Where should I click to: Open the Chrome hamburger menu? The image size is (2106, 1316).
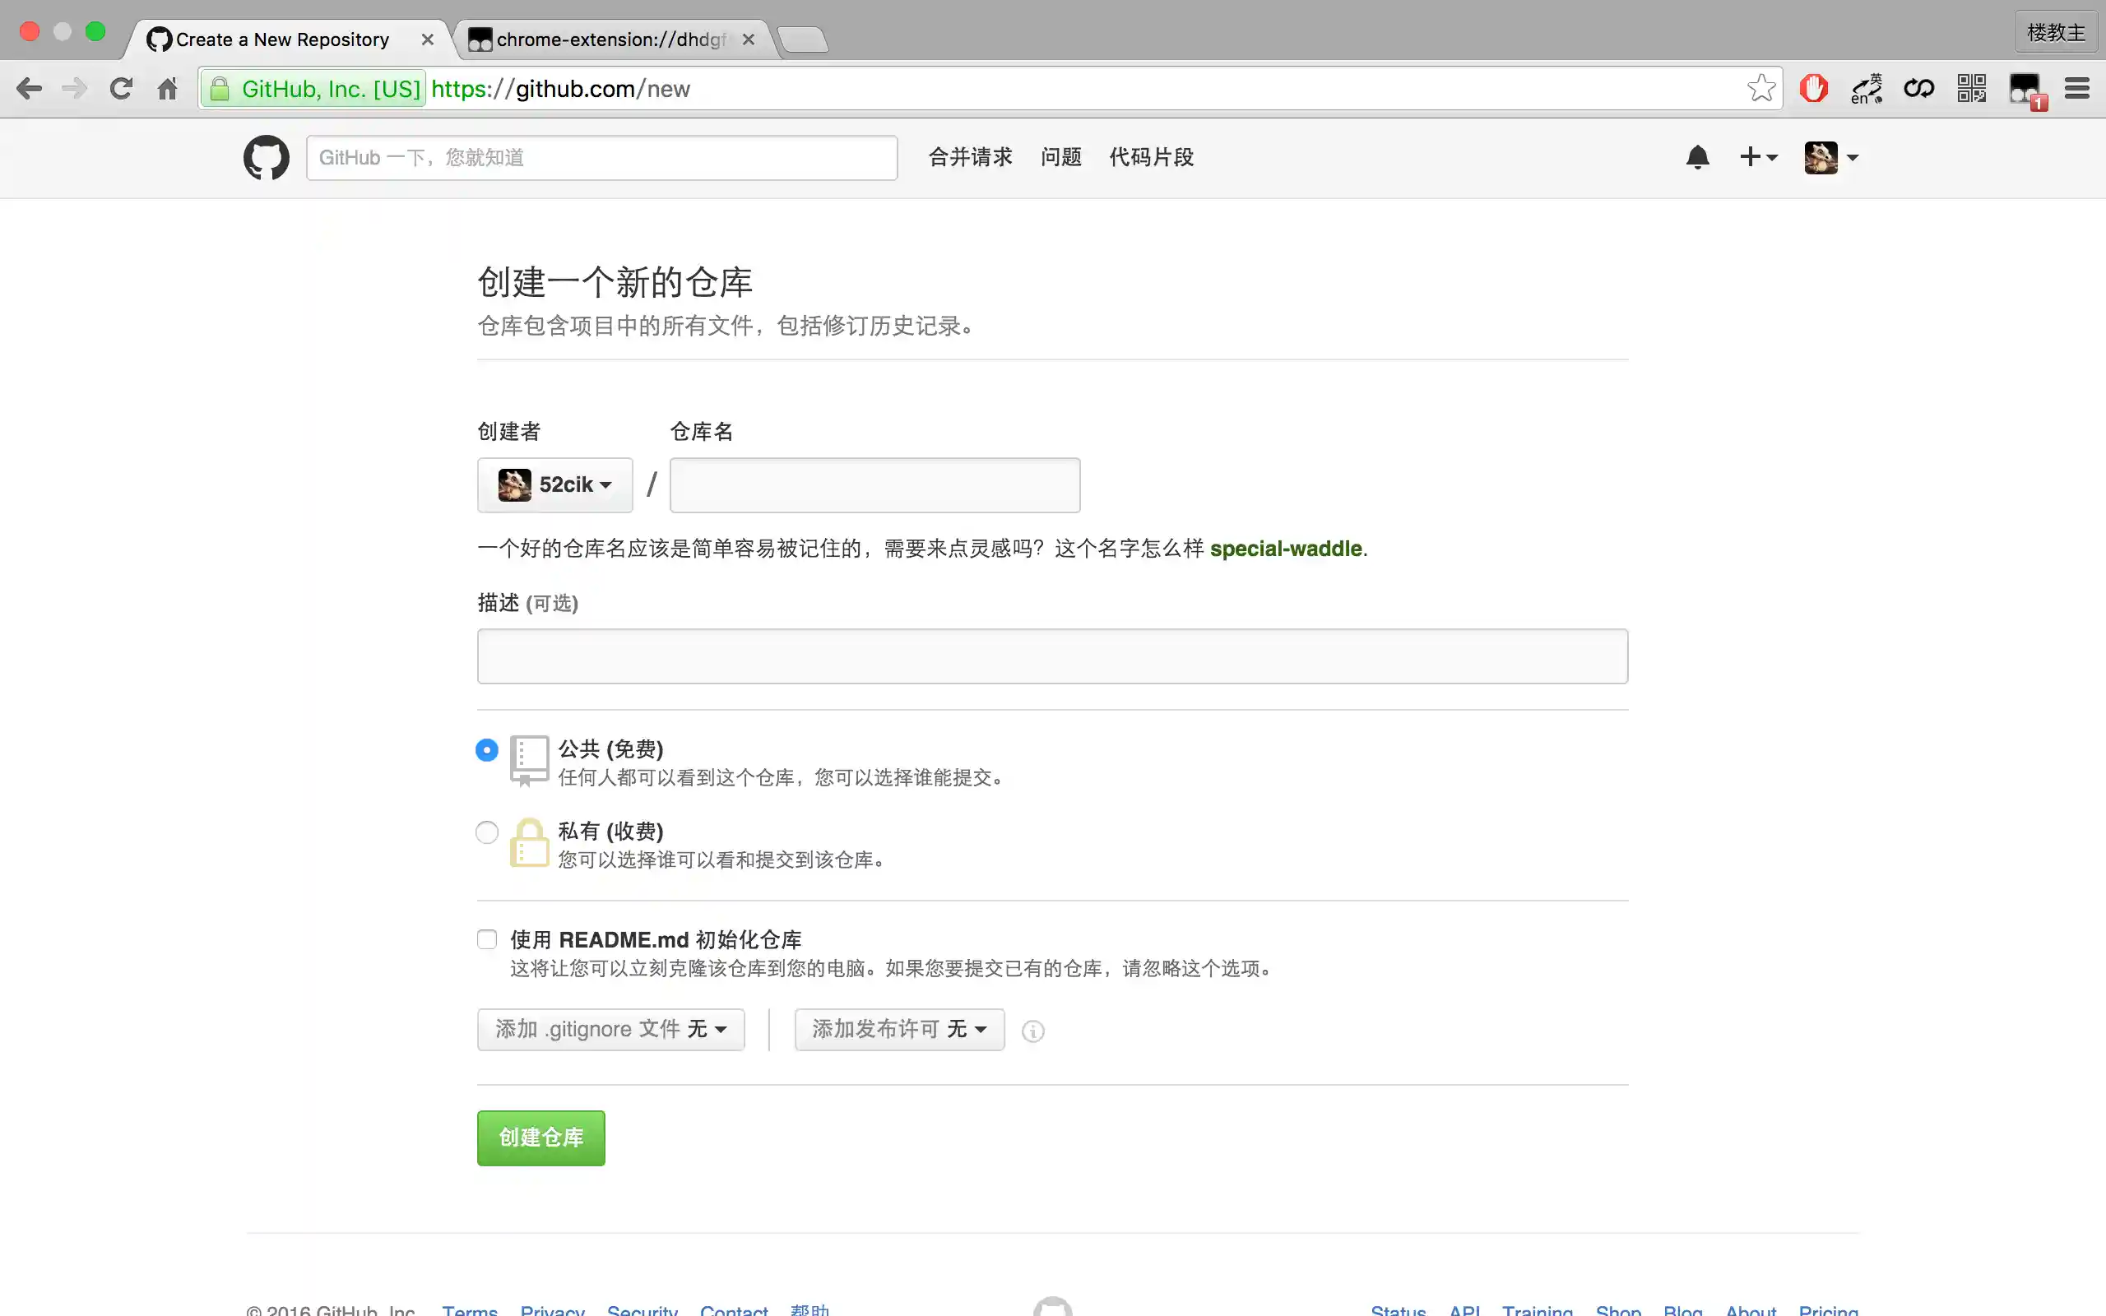pyautogui.click(x=2077, y=88)
